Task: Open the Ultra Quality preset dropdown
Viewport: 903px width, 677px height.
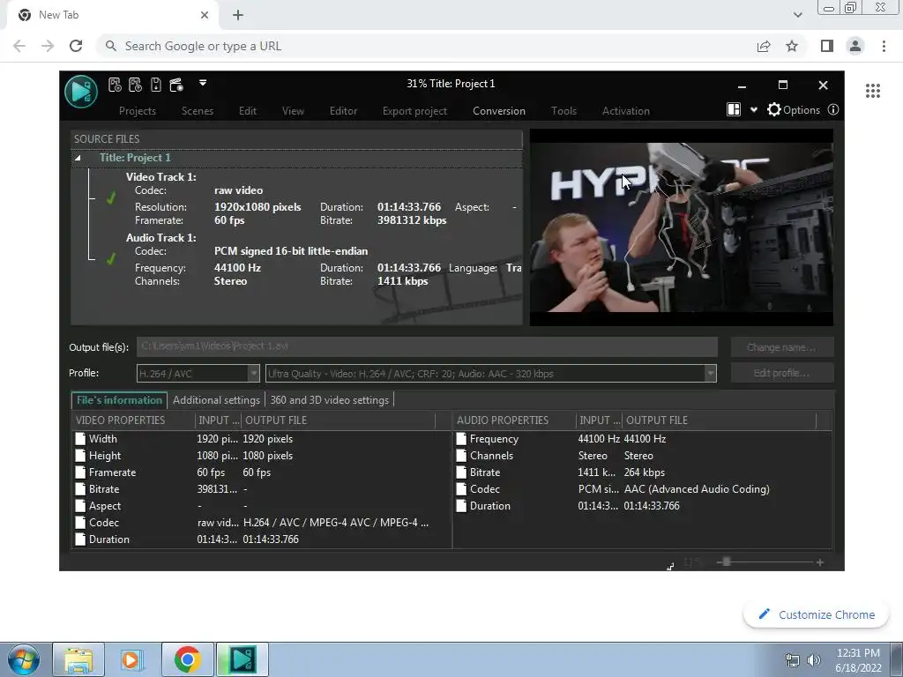Action: click(x=490, y=374)
